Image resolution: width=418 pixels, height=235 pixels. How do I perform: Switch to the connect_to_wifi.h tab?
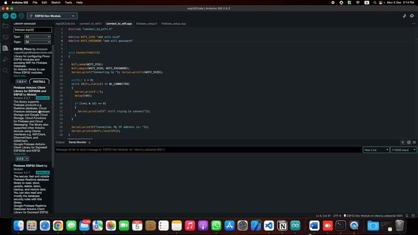91,23
